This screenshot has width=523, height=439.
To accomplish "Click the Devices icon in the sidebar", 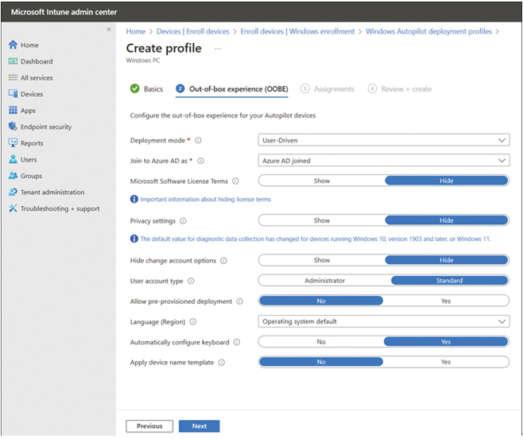I will (13, 94).
